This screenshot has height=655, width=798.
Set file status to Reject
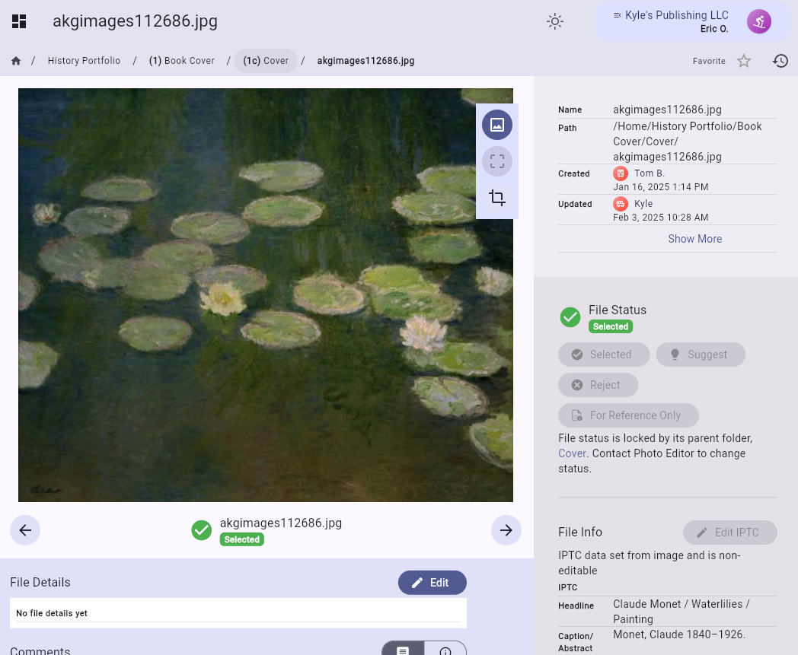[x=598, y=385]
